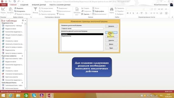Image resolution: width=174 pixels, height=98 pixels.
Task: Click the Format Painter (Формат по образцу) icon
Action: pyautogui.click(x=15, y=14)
